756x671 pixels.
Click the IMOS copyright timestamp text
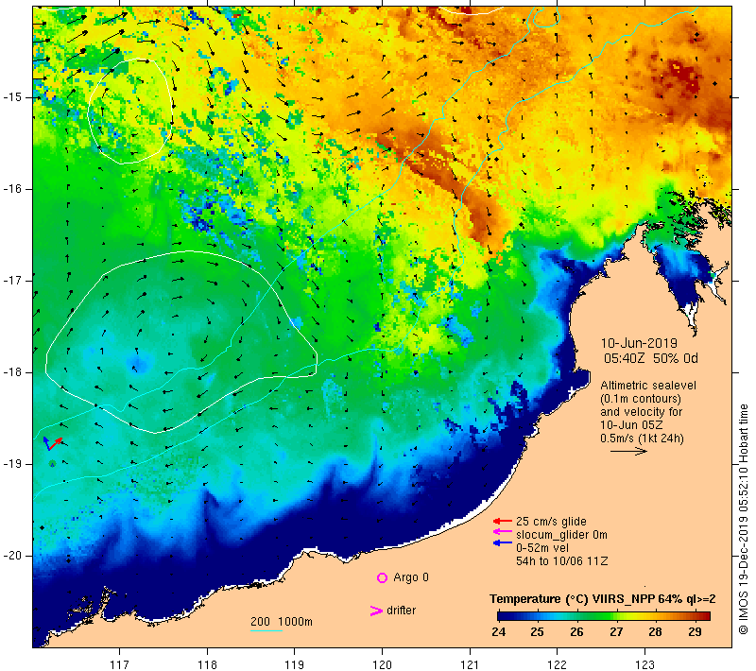click(743, 520)
